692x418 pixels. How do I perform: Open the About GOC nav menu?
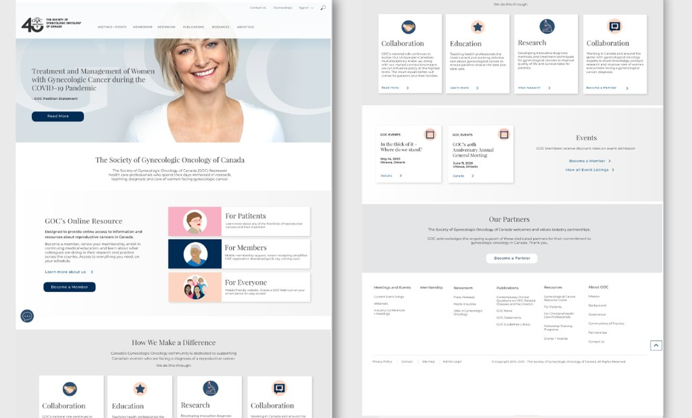click(x=246, y=27)
